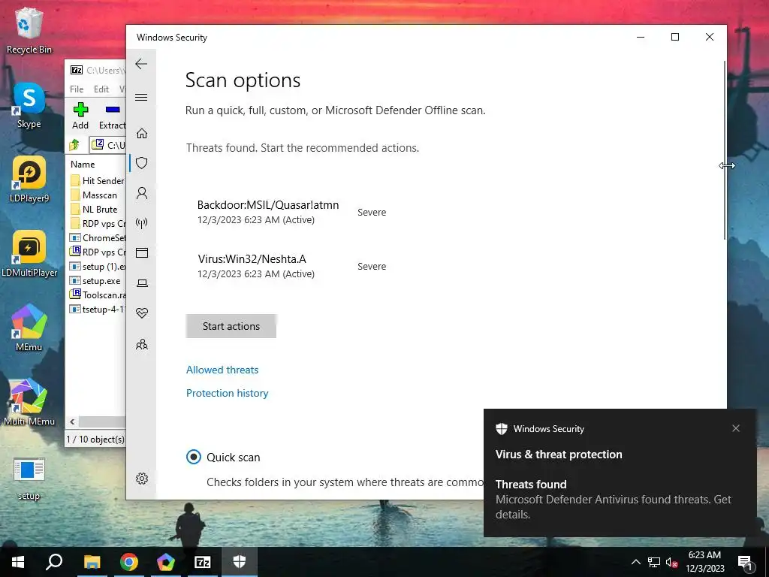Open App & browser control icon
This screenshot has width=769, height=577.
142,252
